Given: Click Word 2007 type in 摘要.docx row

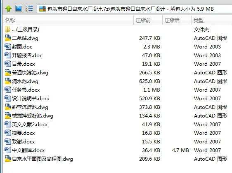Looking at the screenshot, I should point(208,133).
